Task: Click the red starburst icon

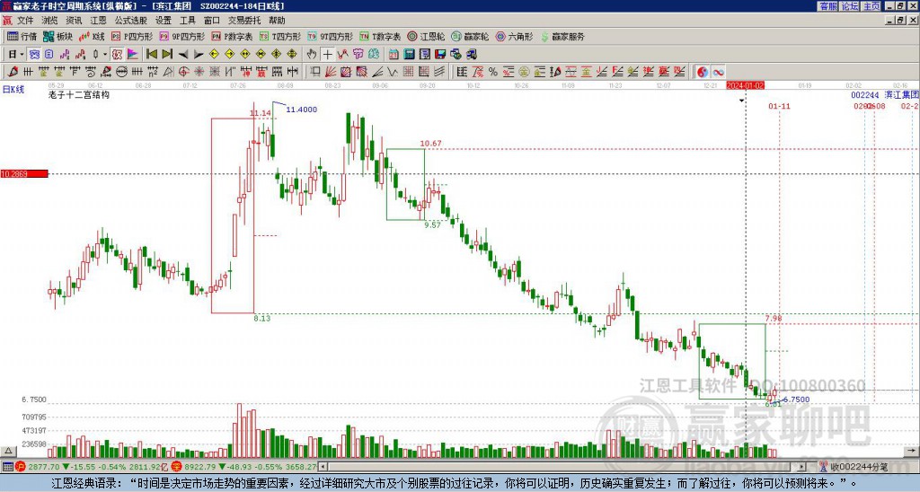Action: pyautogui.click(x=199, y=72)
